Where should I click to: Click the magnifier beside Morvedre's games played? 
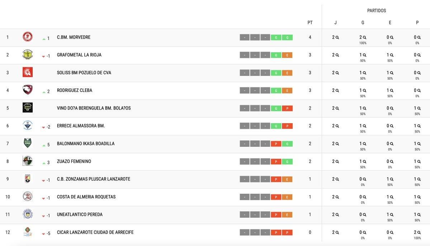click(337, 37)
